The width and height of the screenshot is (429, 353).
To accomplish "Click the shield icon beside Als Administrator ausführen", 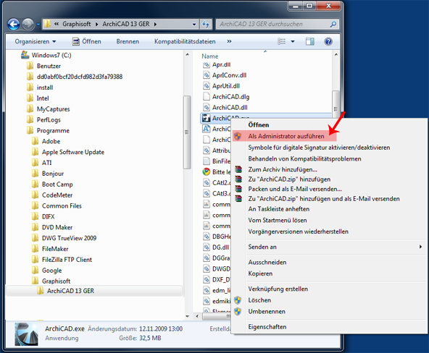I will point(238,136).
